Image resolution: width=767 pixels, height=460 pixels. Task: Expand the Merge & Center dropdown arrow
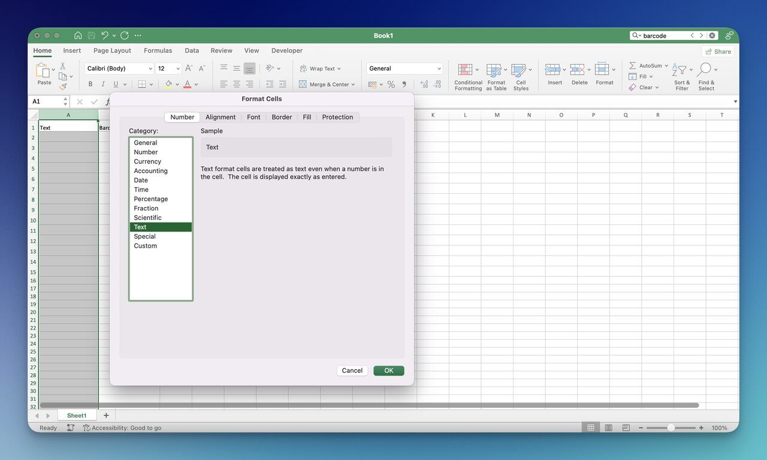353,85
